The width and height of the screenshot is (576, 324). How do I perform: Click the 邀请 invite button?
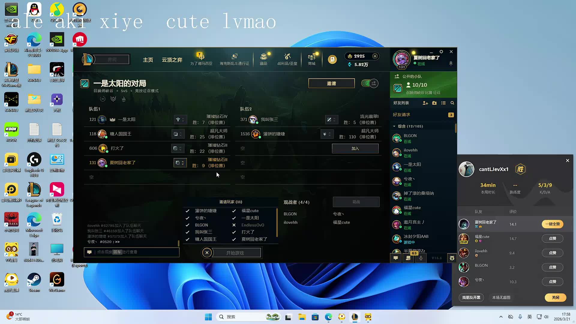(x=331, y=83)
